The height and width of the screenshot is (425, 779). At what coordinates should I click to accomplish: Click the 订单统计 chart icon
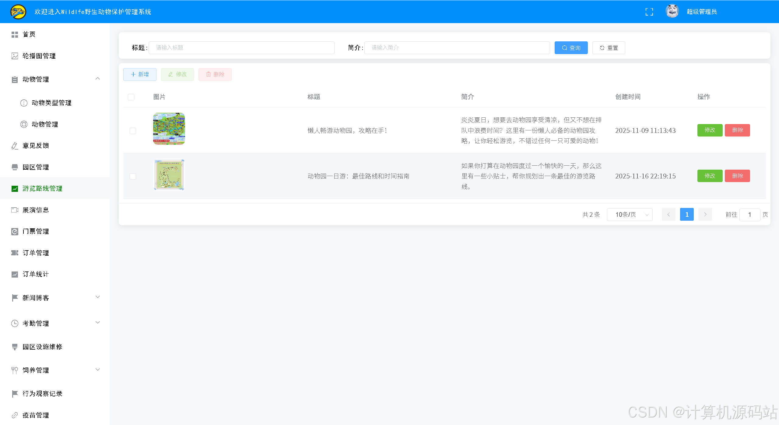pos(15,275)
